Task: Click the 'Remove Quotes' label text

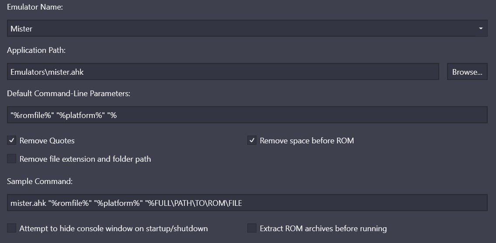Action: coord(47,141)
